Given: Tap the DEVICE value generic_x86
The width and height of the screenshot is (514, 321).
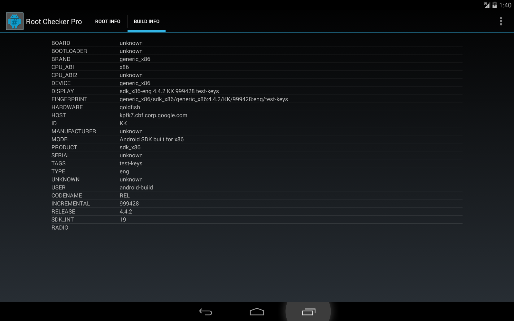Looking at the screenshot, I should click(135, 83).
